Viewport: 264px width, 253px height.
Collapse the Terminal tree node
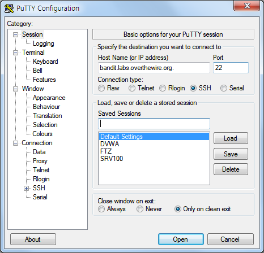[x=15, y=53]
